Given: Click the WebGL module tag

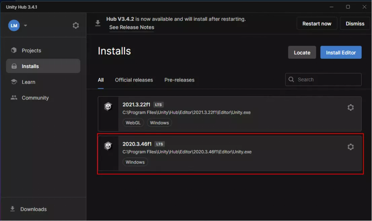Looking at the screenshot, I should pyautogui.click(x=133, y=122).
